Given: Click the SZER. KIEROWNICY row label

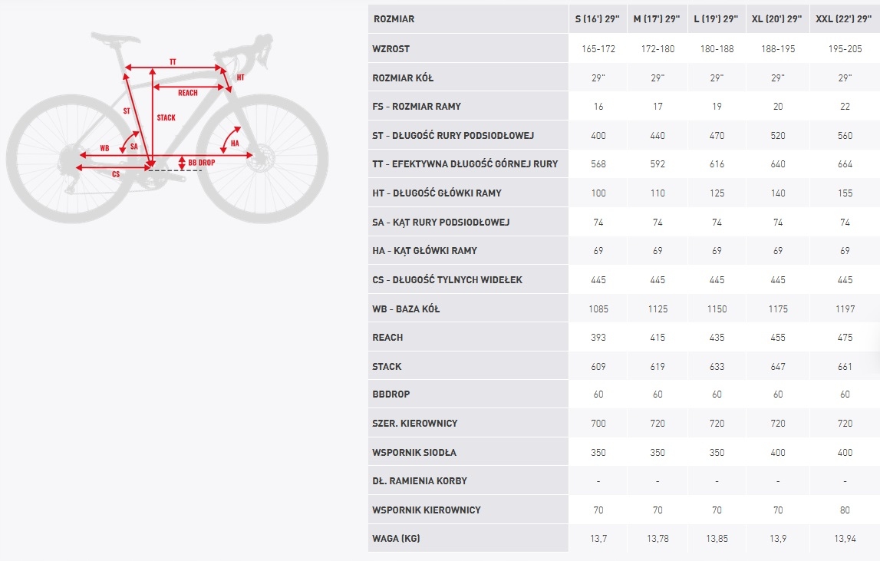Looking at the screenshot, I should (x=415, y=424).
